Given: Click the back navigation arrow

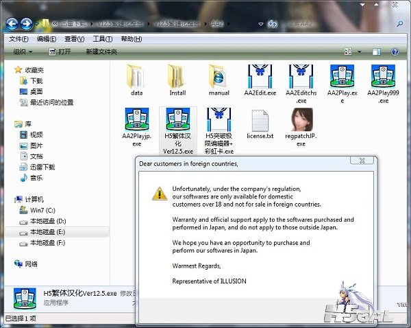Looking at the screenshot, I should (12, 23).
